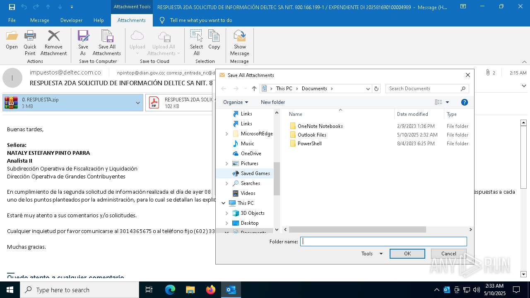Expand the MicrosoftEdge tree node
The width and height of the screenshot is (530, 298).
pyautogui.click(x=226, y=134)
